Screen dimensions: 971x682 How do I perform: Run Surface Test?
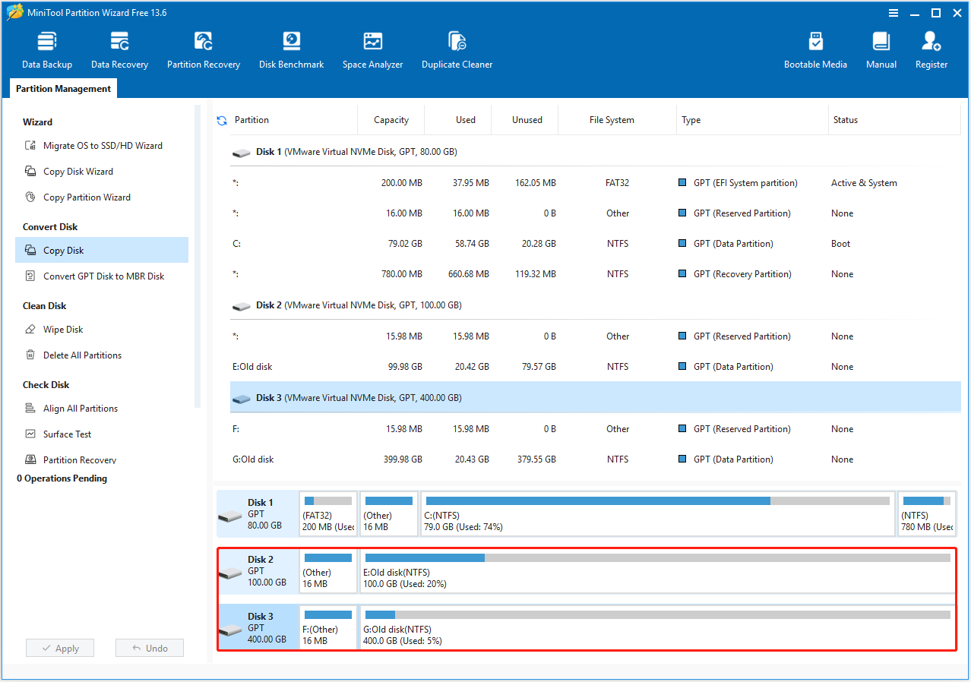coord(102,434)
